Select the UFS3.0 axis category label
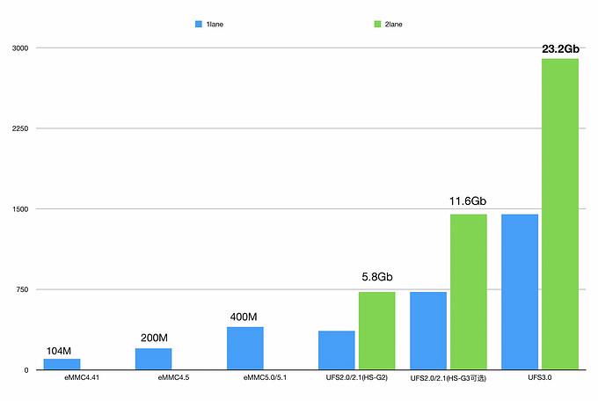 pyautogui.click(x=540, y=377)
